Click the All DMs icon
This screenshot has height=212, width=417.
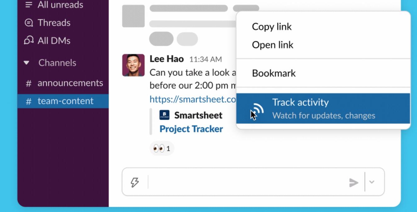tap(29, 40)
